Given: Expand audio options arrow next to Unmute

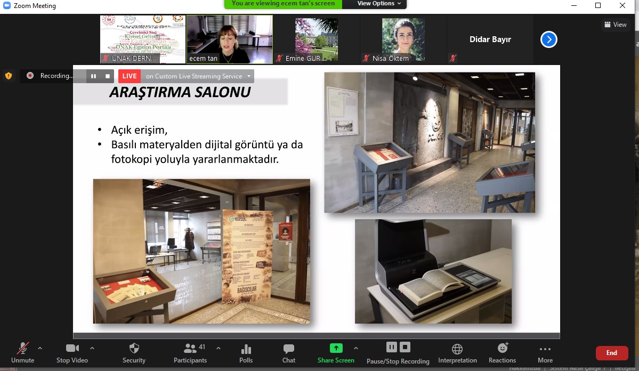Looking at the screenshot, I should [x=40, y=348].
